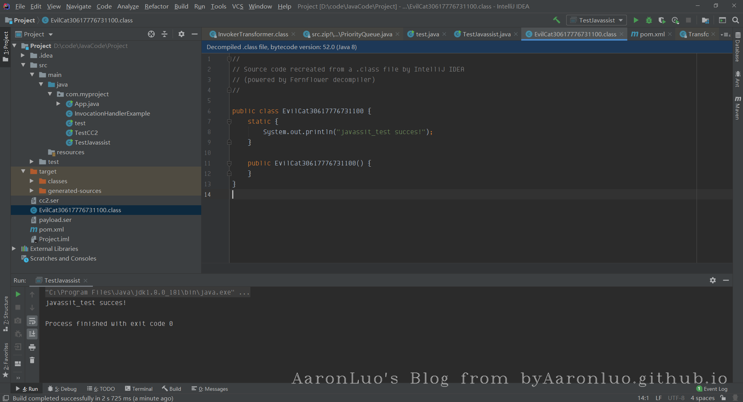Expand External Libraries node
743x402 pixels.
click(x=14, y=249)
